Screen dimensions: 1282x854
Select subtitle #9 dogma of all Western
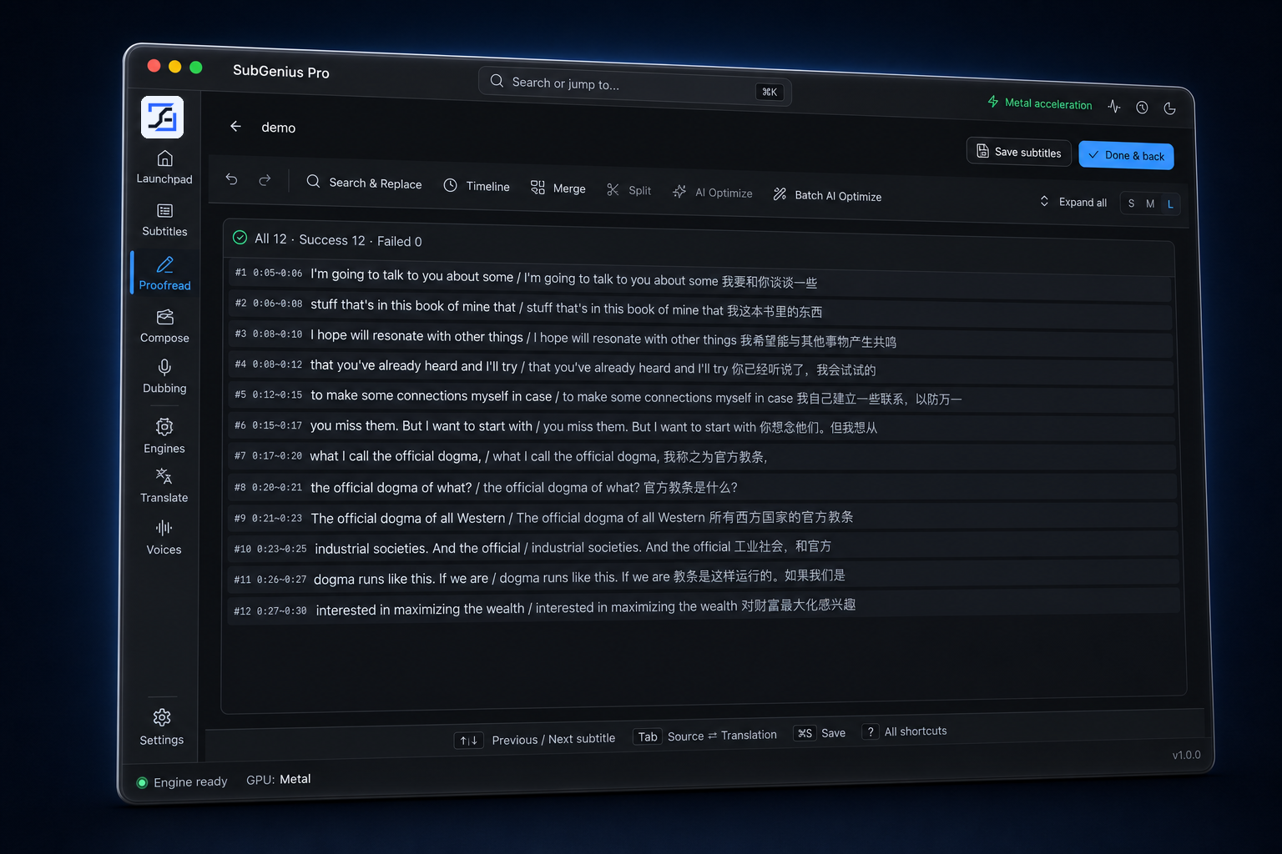pyautogui.click(x=703, y=518)
